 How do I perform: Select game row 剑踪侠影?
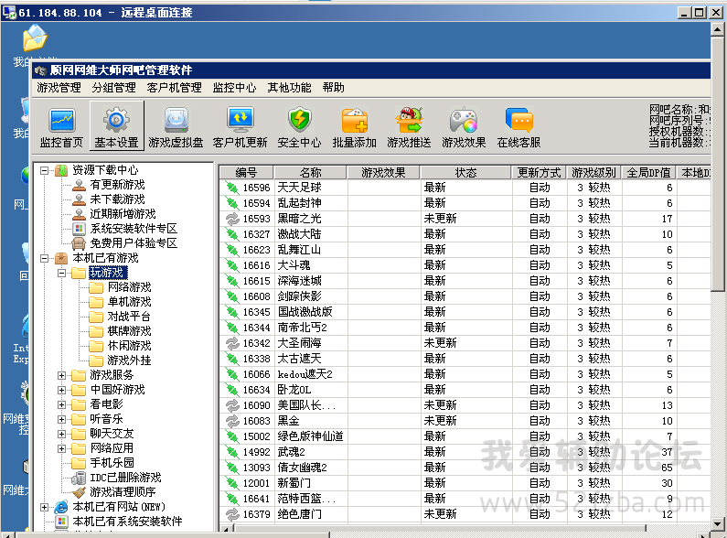[x=465, y=296]
